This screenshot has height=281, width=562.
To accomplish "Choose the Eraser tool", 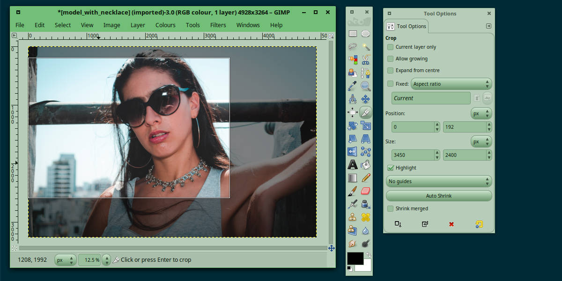I will pyautogui.click(x=366, y=191).
